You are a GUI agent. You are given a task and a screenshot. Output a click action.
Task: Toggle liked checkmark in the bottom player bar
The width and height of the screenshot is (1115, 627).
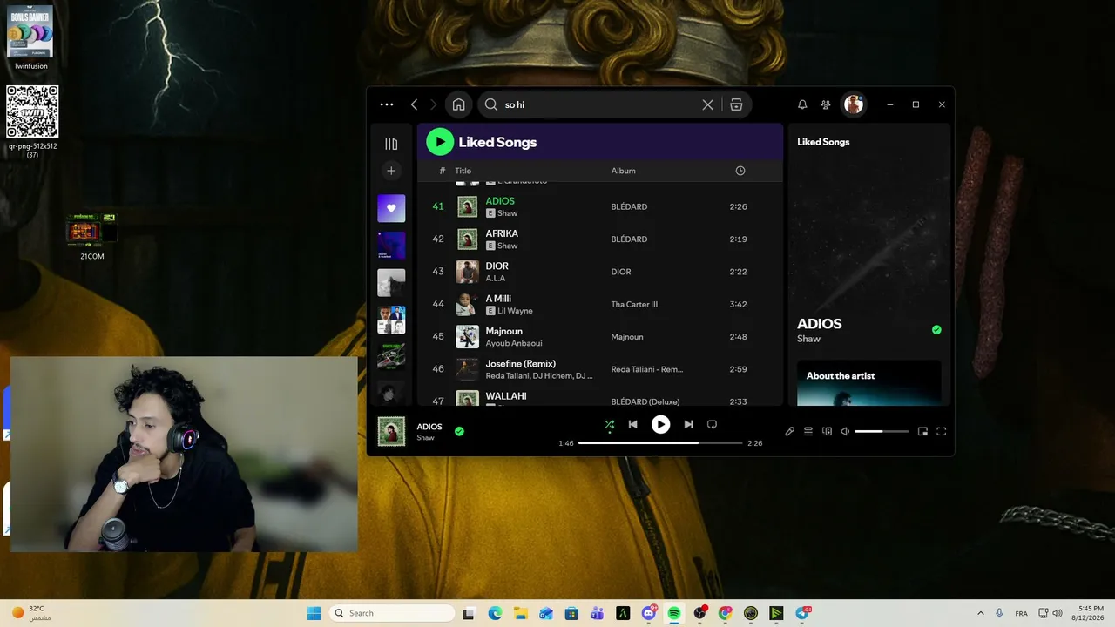click(x=459, y=431)
